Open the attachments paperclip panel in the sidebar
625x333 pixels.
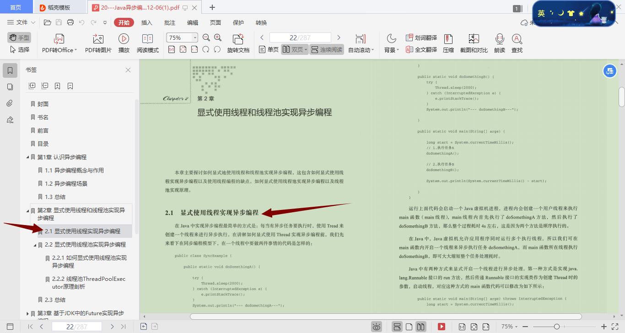(x=10, y=103)
